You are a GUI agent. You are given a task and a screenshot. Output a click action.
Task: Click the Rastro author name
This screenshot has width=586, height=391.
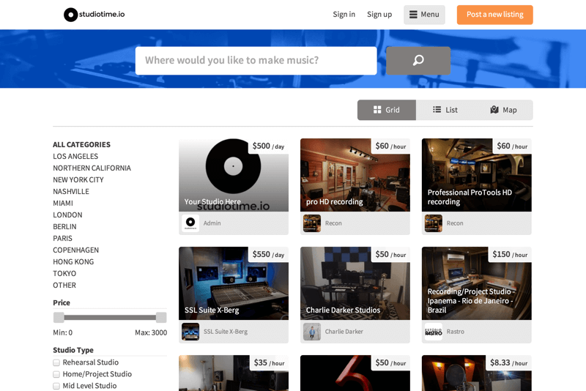coord(455,332)
